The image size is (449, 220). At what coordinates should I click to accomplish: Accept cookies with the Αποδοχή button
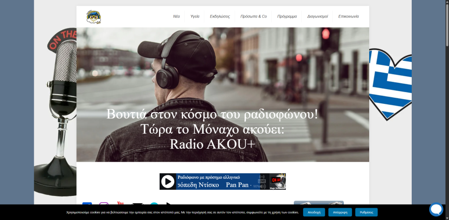tap(314, 212)
